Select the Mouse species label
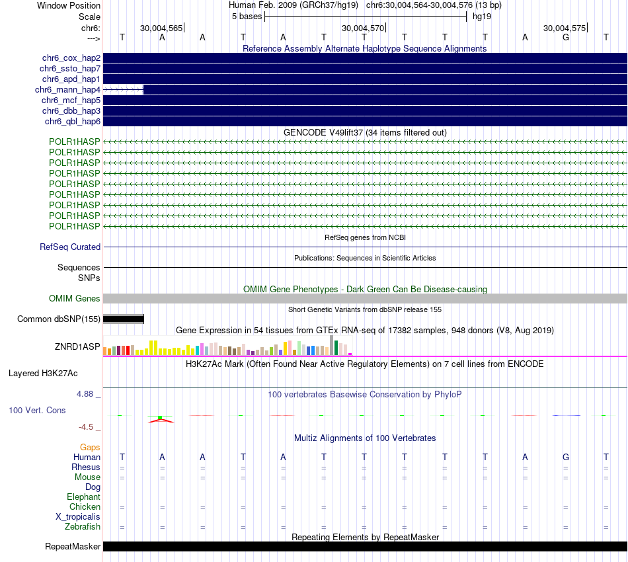The width and height of the screenshot is (628, 562). [x=87, y=477]
